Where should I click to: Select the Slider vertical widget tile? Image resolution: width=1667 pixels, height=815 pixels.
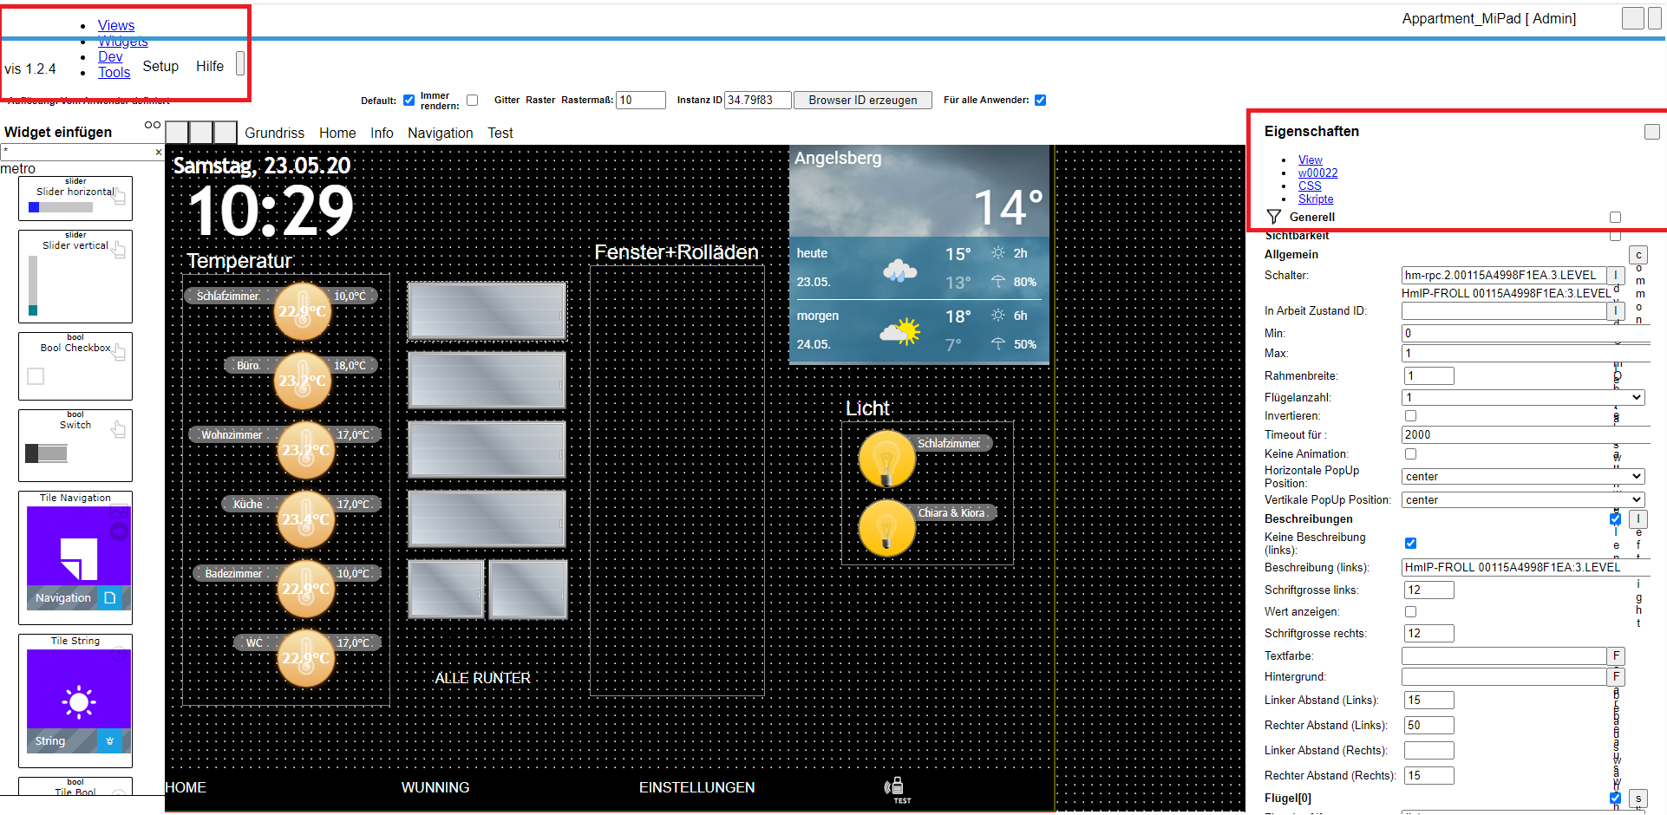pos(75,277)
